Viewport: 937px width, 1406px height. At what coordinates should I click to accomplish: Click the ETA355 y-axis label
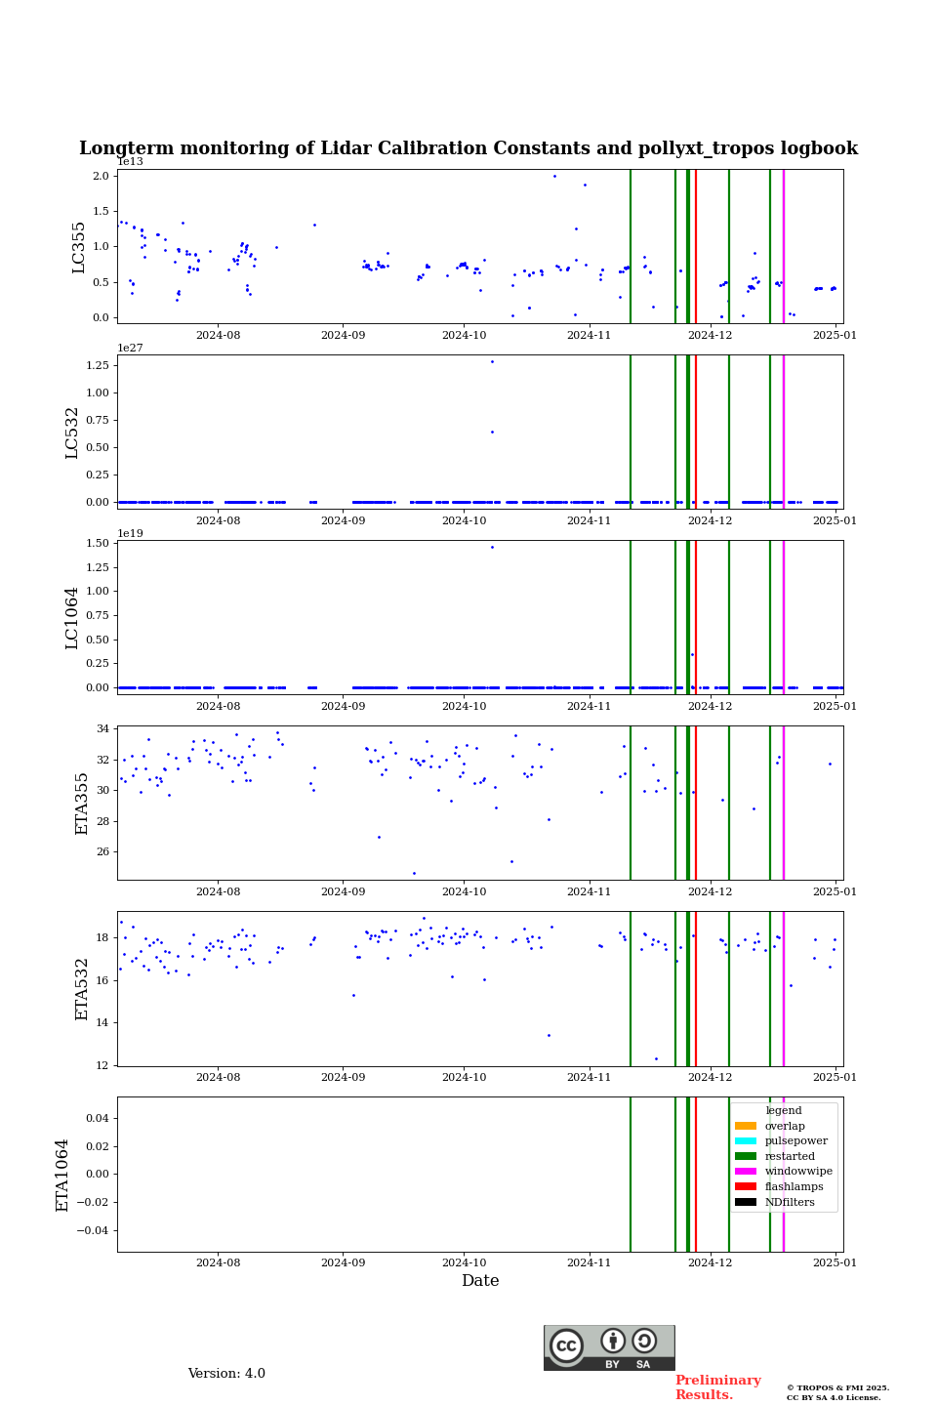[x=82, y=804]
